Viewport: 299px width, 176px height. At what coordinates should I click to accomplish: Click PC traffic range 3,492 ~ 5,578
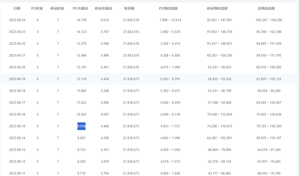pos(170,32)
